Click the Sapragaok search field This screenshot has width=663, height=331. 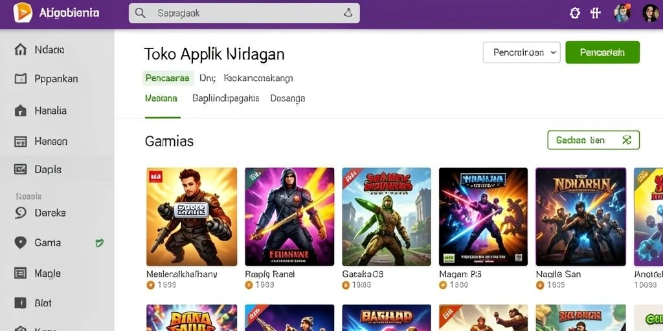click(x=244, y=14)
